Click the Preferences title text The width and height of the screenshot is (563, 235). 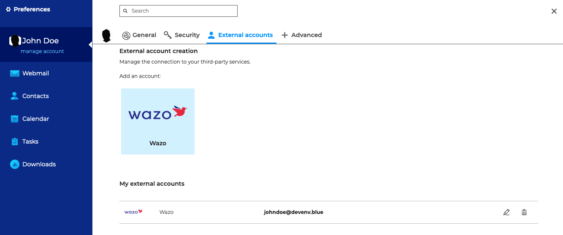coord(32,9)
